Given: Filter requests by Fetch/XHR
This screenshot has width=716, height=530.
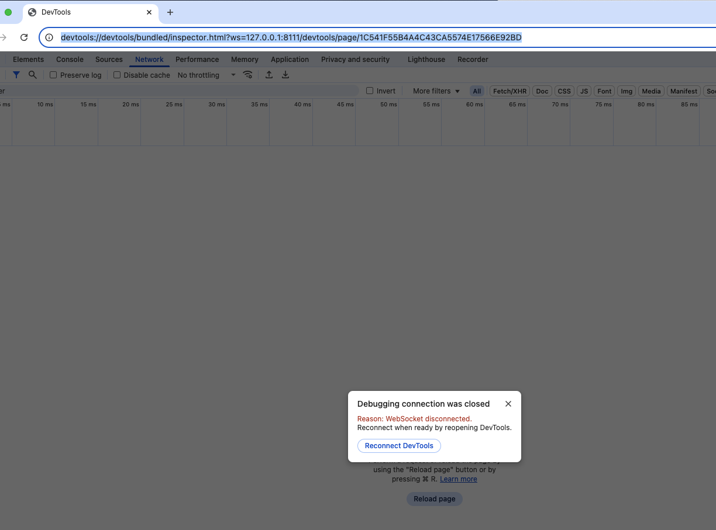Looking at the screenshot, I should tap(510, 91).
